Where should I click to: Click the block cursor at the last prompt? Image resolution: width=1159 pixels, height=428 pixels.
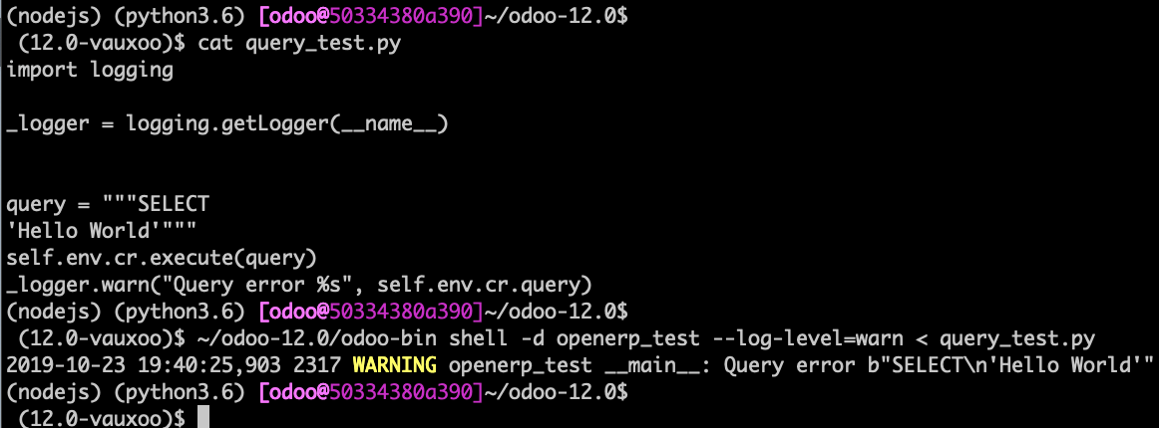pos(203,417)
